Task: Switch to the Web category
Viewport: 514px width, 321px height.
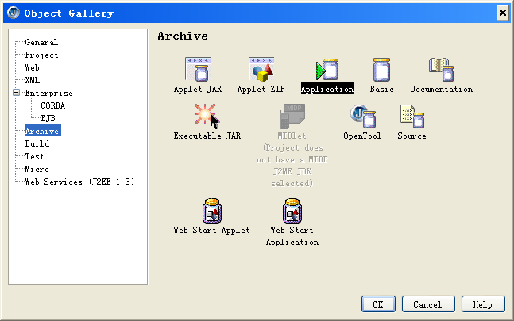Action: 32,67
